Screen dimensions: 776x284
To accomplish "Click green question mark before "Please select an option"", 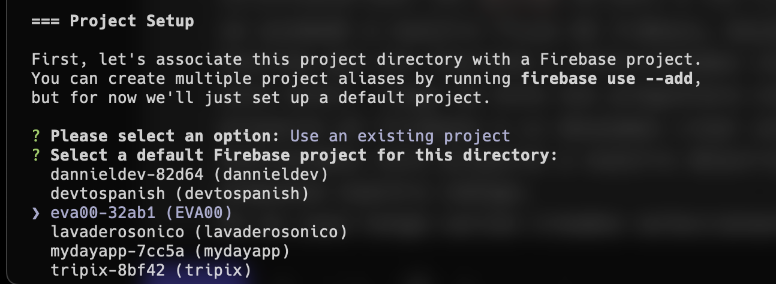I will pos(35,136).
